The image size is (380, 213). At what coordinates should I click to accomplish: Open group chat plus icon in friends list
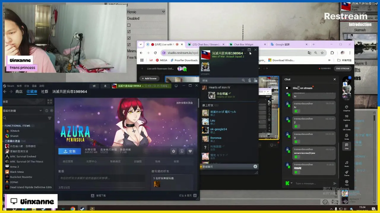[255, 167]
